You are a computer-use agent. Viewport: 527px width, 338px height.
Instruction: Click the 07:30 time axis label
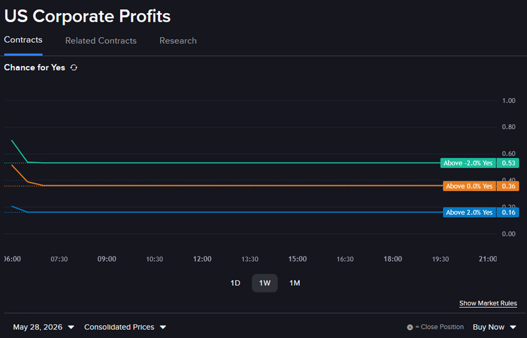[59, 259]
